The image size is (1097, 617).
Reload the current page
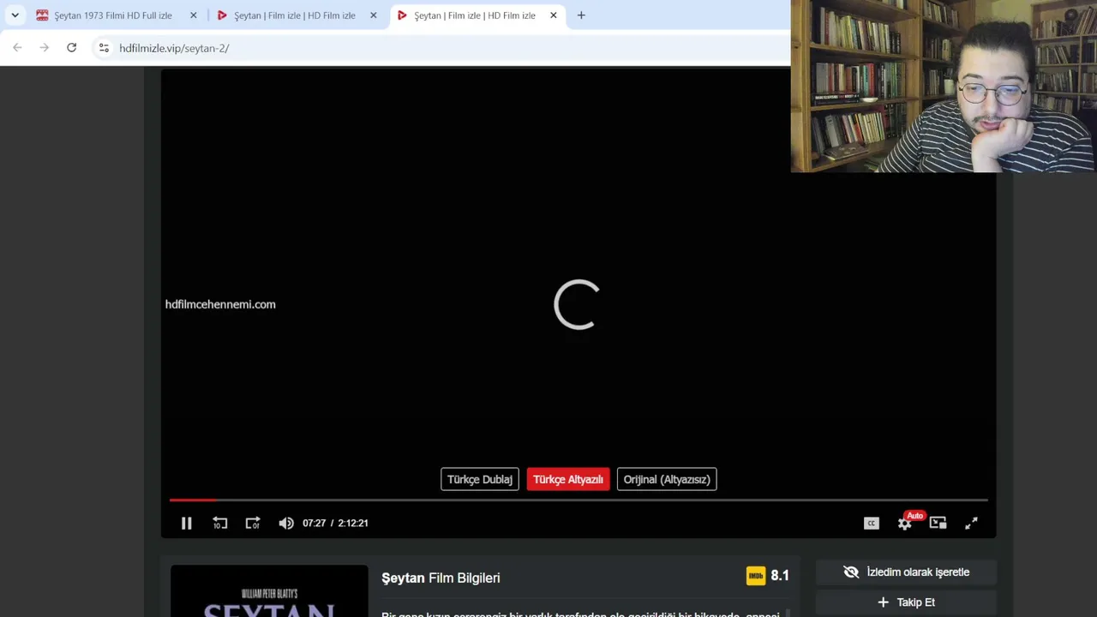click(72, 48)
